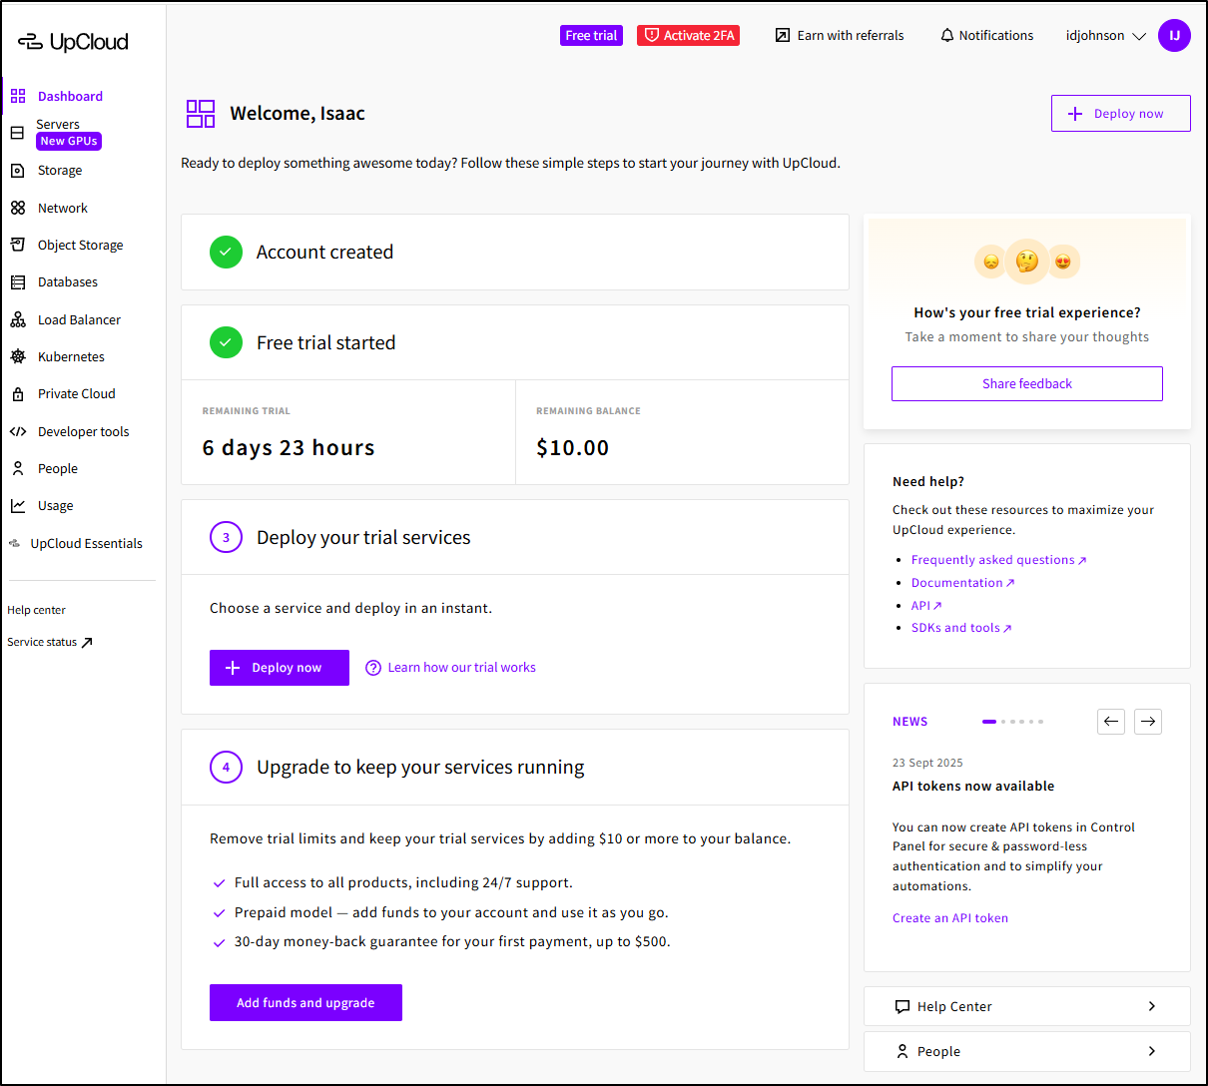This screenshot has height=1086, width=1208.
Task: Click the Private Cloud lock icon
Action: coord(18,394)
